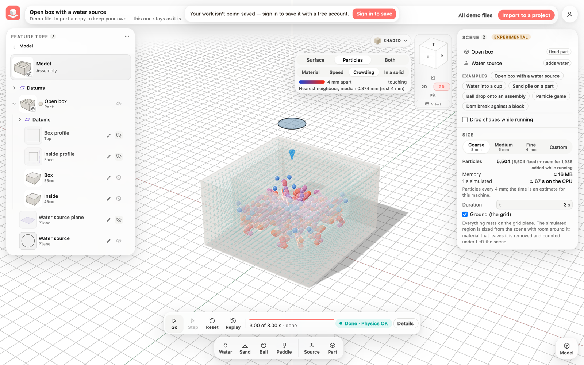Edit the Box 56mm feature
Viewport: 584px width, 365px height.
(108, 178)
